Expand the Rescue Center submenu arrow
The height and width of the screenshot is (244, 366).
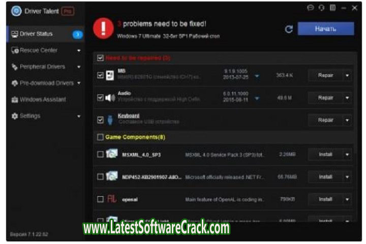tap(79, 51)
